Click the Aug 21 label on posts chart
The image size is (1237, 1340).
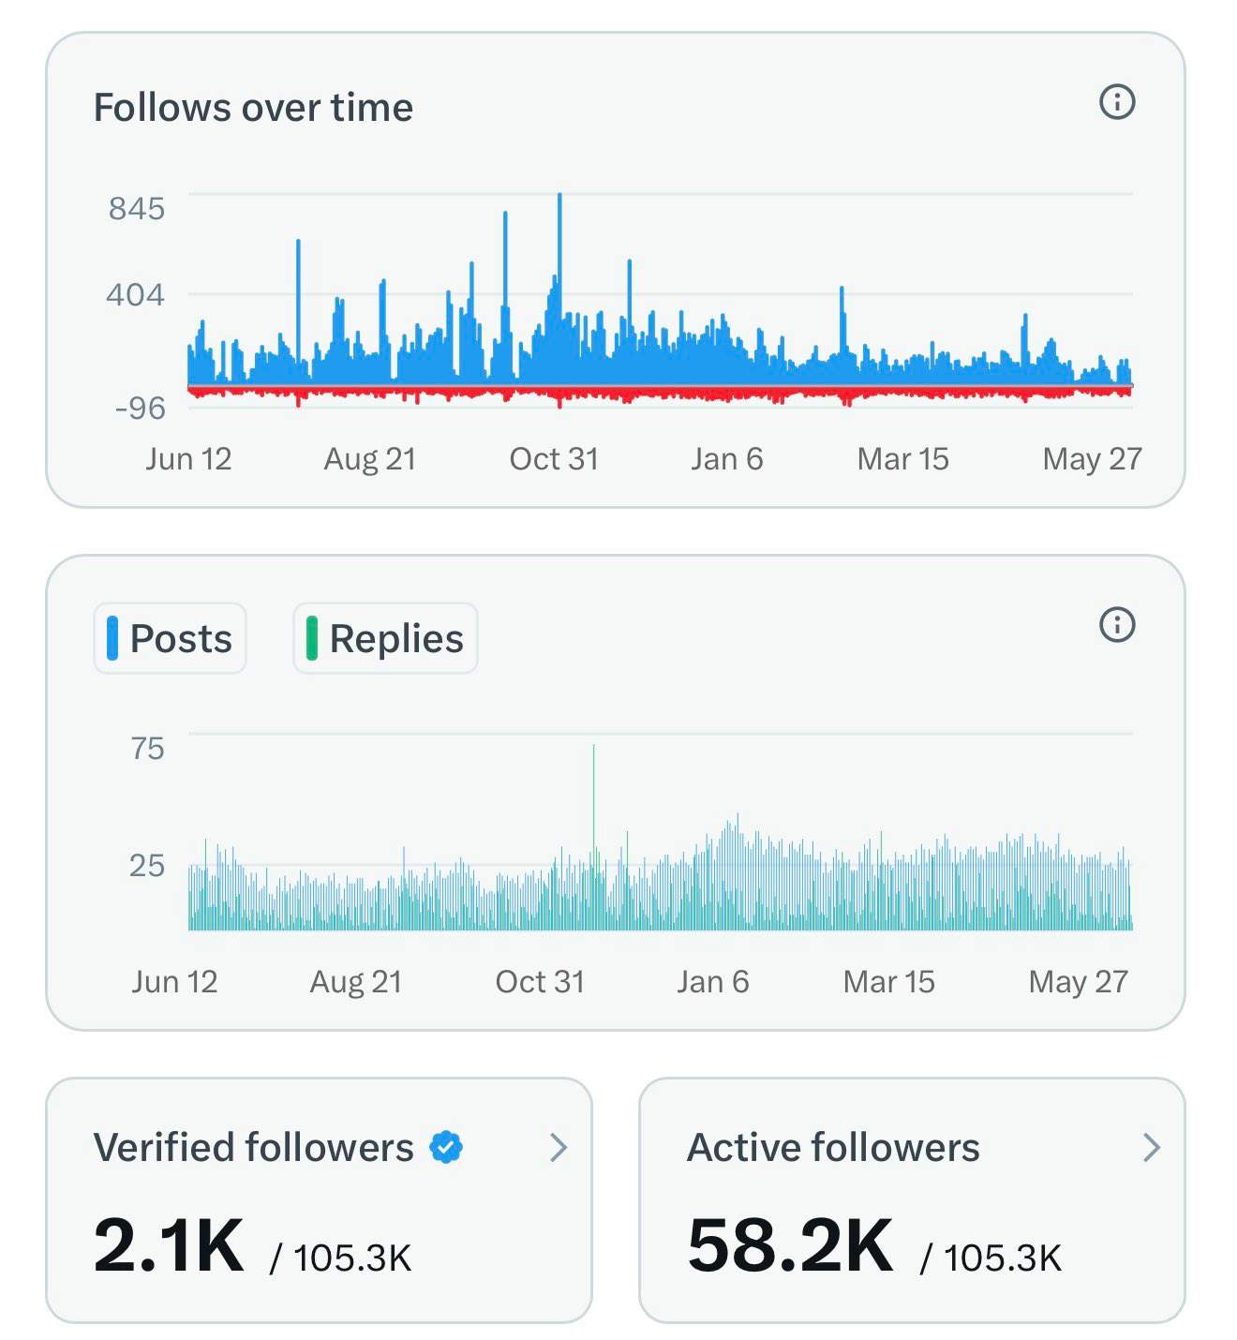[x=356, y=981]
